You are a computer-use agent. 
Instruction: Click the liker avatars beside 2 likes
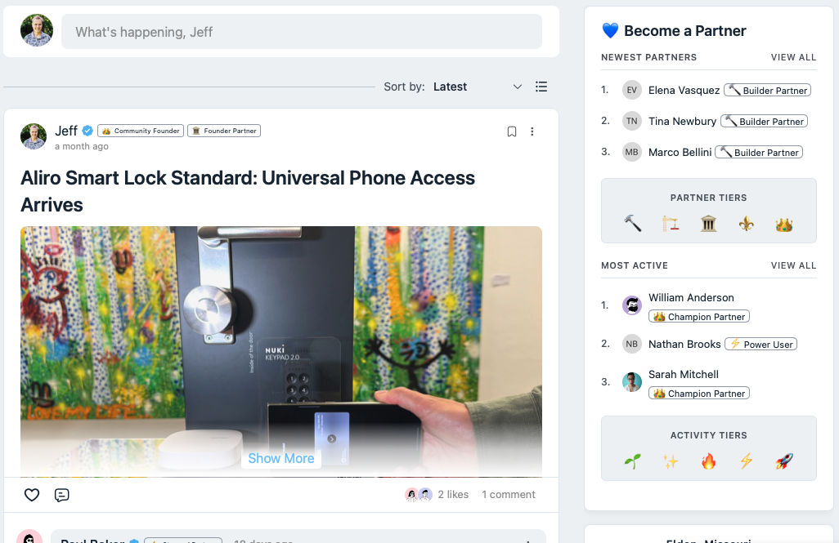tap(419, 494)
